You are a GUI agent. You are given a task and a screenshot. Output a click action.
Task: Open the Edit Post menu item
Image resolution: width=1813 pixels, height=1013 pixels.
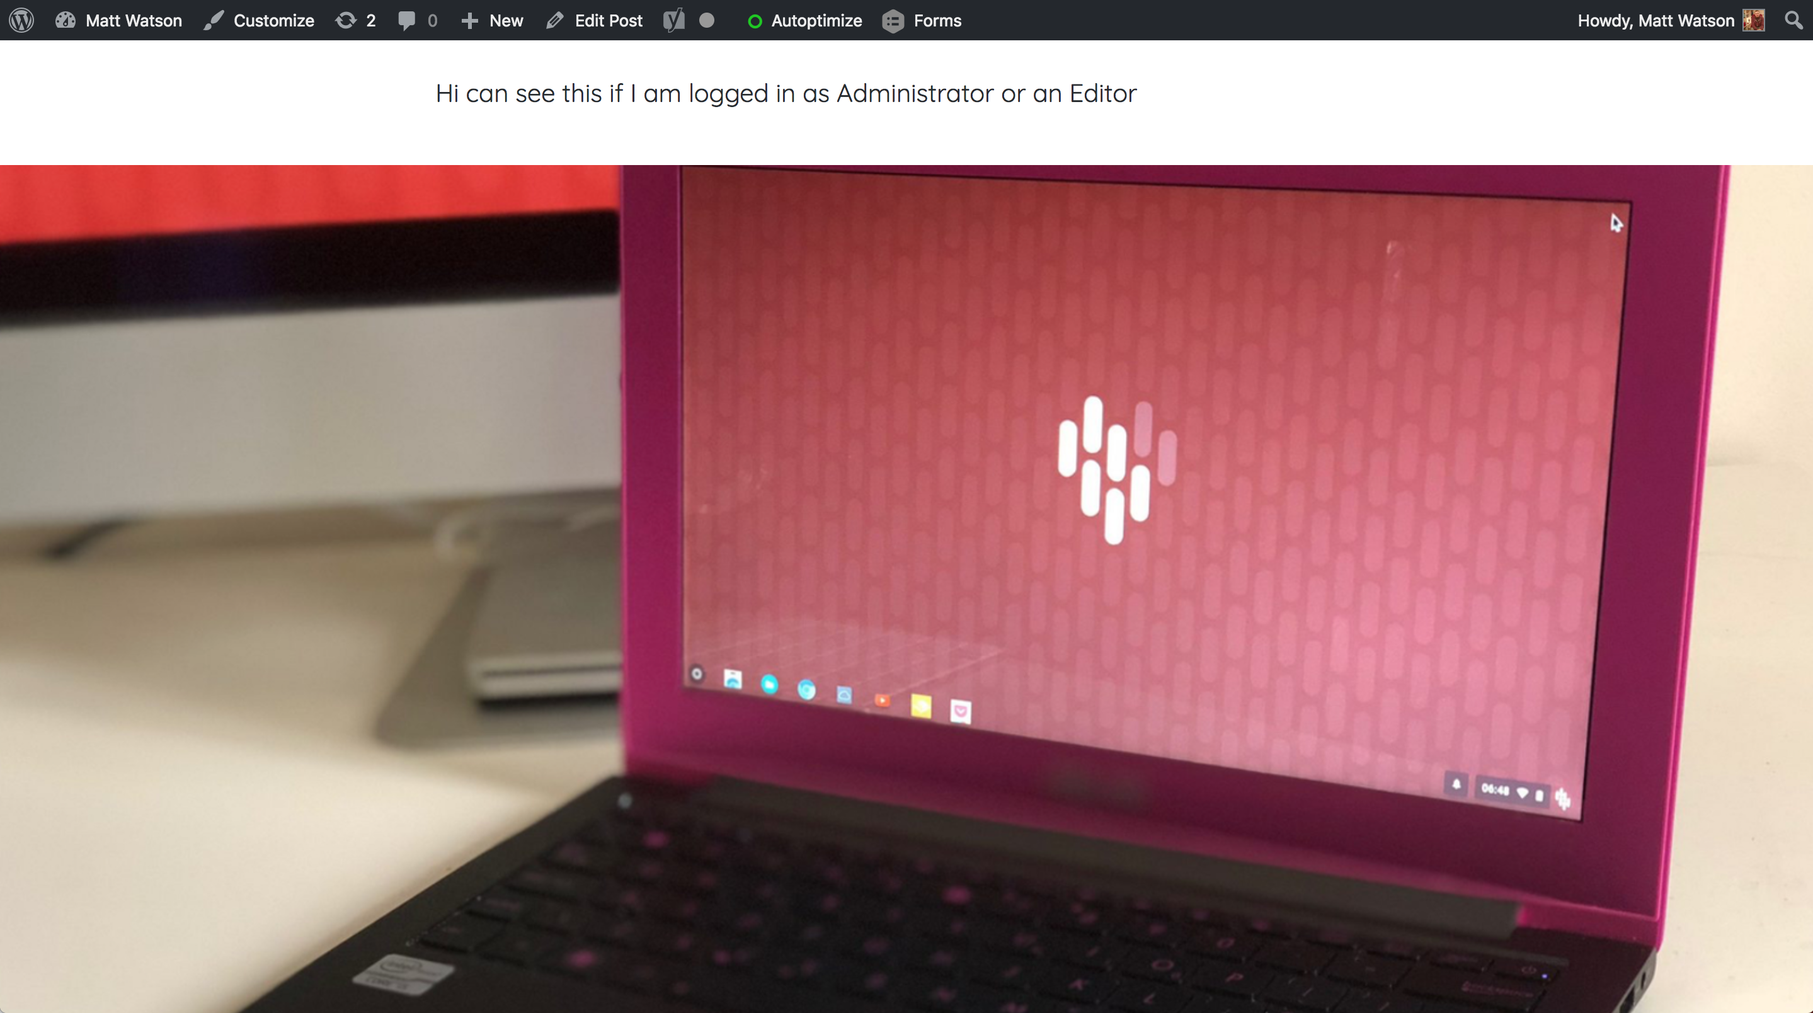coord(598,20)
